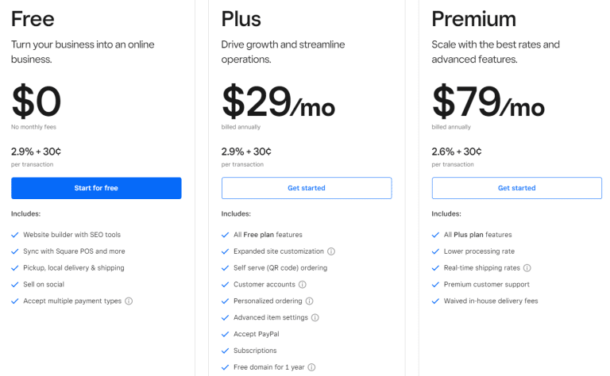Viewport: 610px width, 376px height.
Task: Open info icon beside Accept multiple payment types
Action: 129,301
